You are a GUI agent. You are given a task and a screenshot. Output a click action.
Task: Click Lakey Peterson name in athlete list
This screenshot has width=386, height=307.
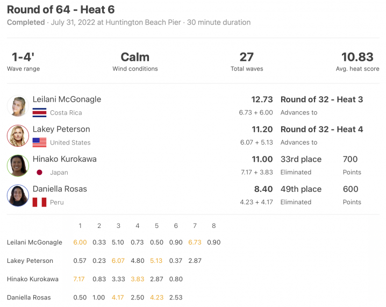[61, 129]
